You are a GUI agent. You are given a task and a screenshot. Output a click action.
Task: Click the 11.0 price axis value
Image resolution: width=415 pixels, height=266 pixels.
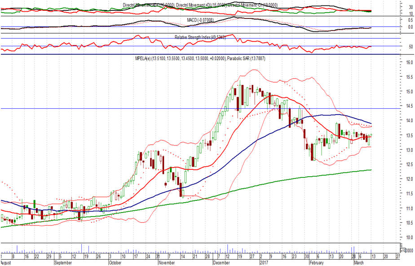point(410,208)
